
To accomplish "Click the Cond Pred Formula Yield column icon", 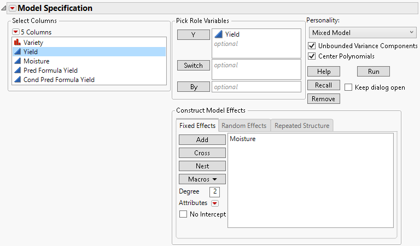I will click(x=17, y=79).
